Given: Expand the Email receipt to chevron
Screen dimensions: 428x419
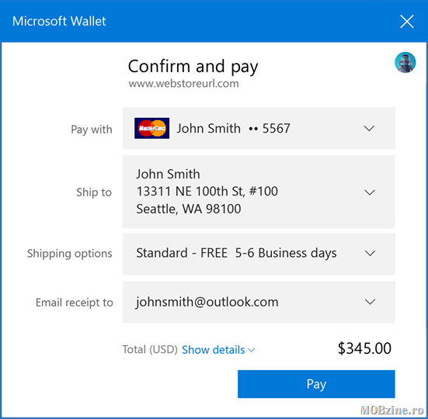Looking at the screenshot, I should (x=370, y=302).
